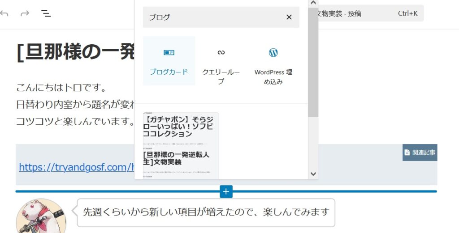Insert the ブログカード block

169,61
